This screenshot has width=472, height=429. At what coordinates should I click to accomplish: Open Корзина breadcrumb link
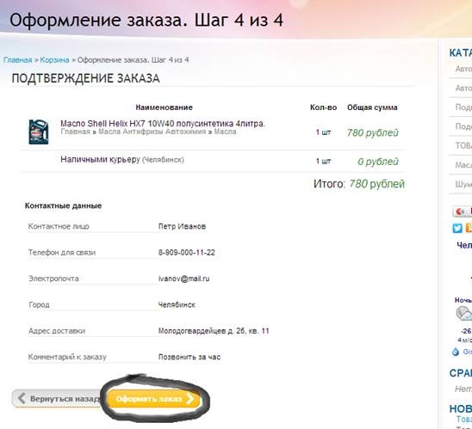coord(54,60)
